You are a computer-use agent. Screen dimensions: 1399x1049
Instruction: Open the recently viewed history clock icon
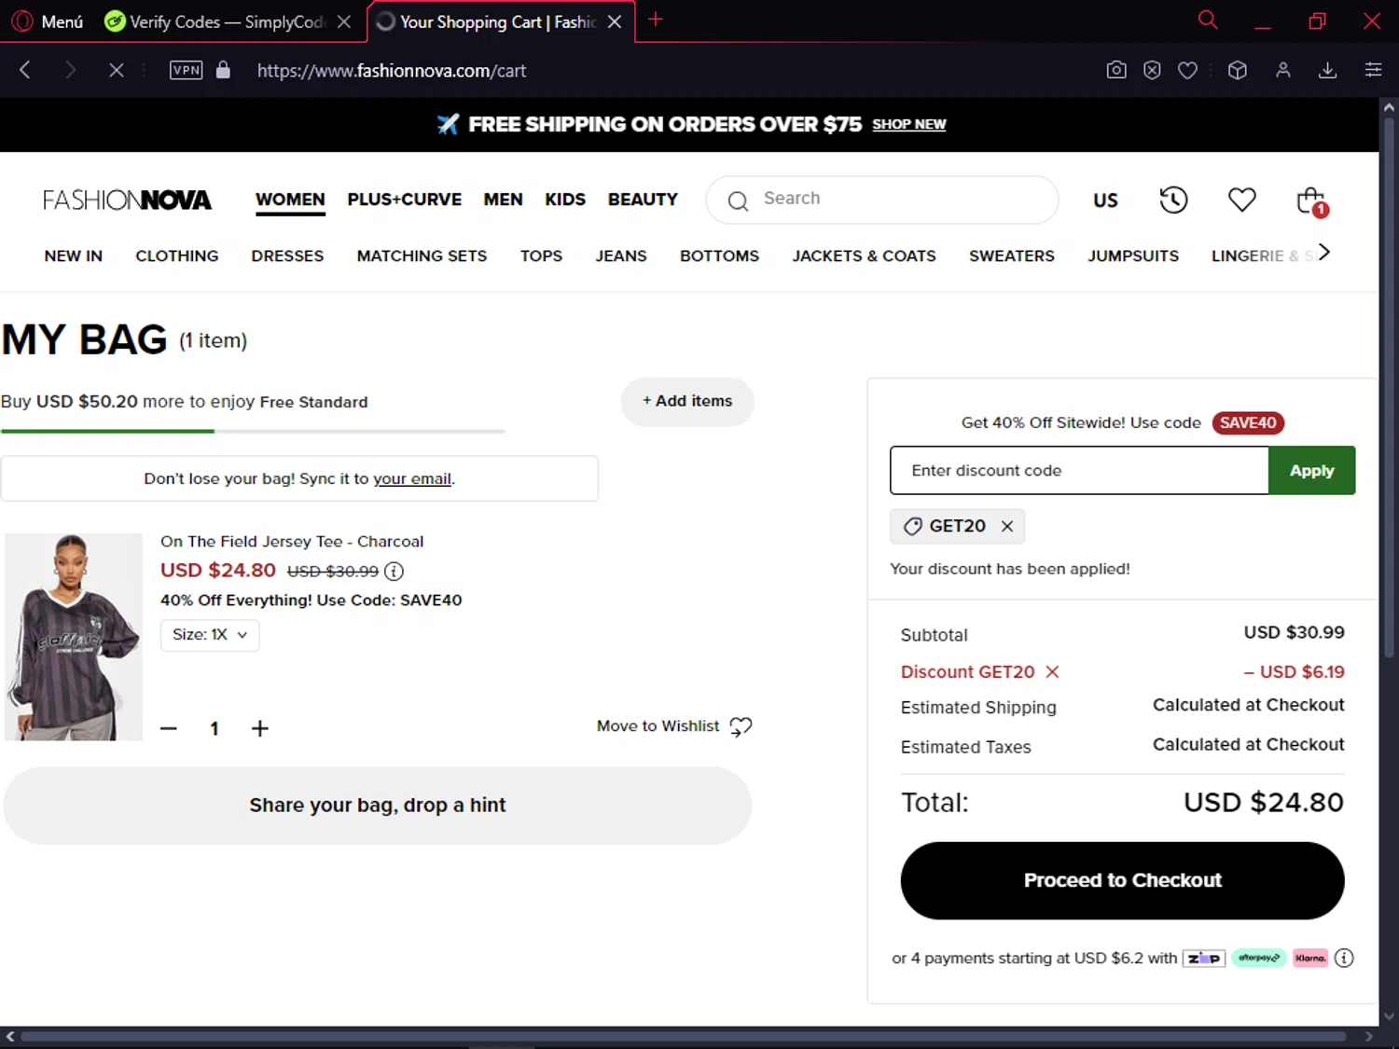coord(1173,200)
